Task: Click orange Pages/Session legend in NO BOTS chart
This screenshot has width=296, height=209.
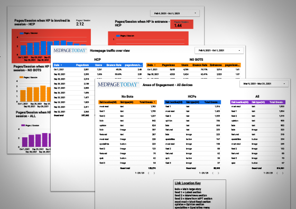Action: coord(29,77)
